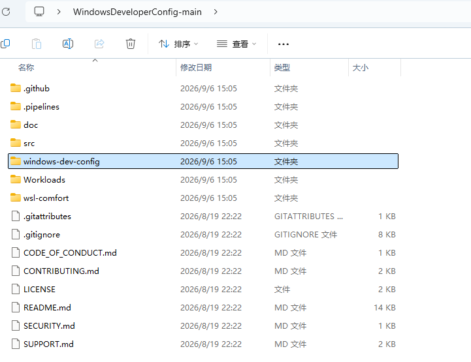The height and width of the screenshot is (362, 471).
Task: Select the wsl-comfort folder name
Action: tap(46, 198)
